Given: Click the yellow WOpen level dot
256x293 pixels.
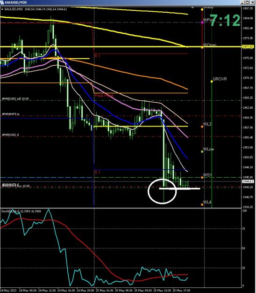Looking at the screenshot, I should click(202, 47).
